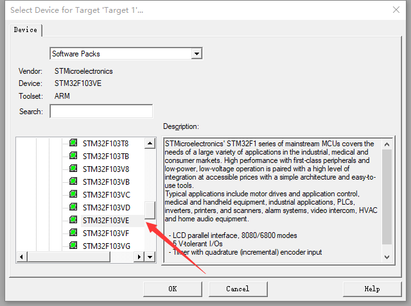This screenshot has width=411, height=306.
Task: Click device list scroll right arrow
Action: point(139,257)
